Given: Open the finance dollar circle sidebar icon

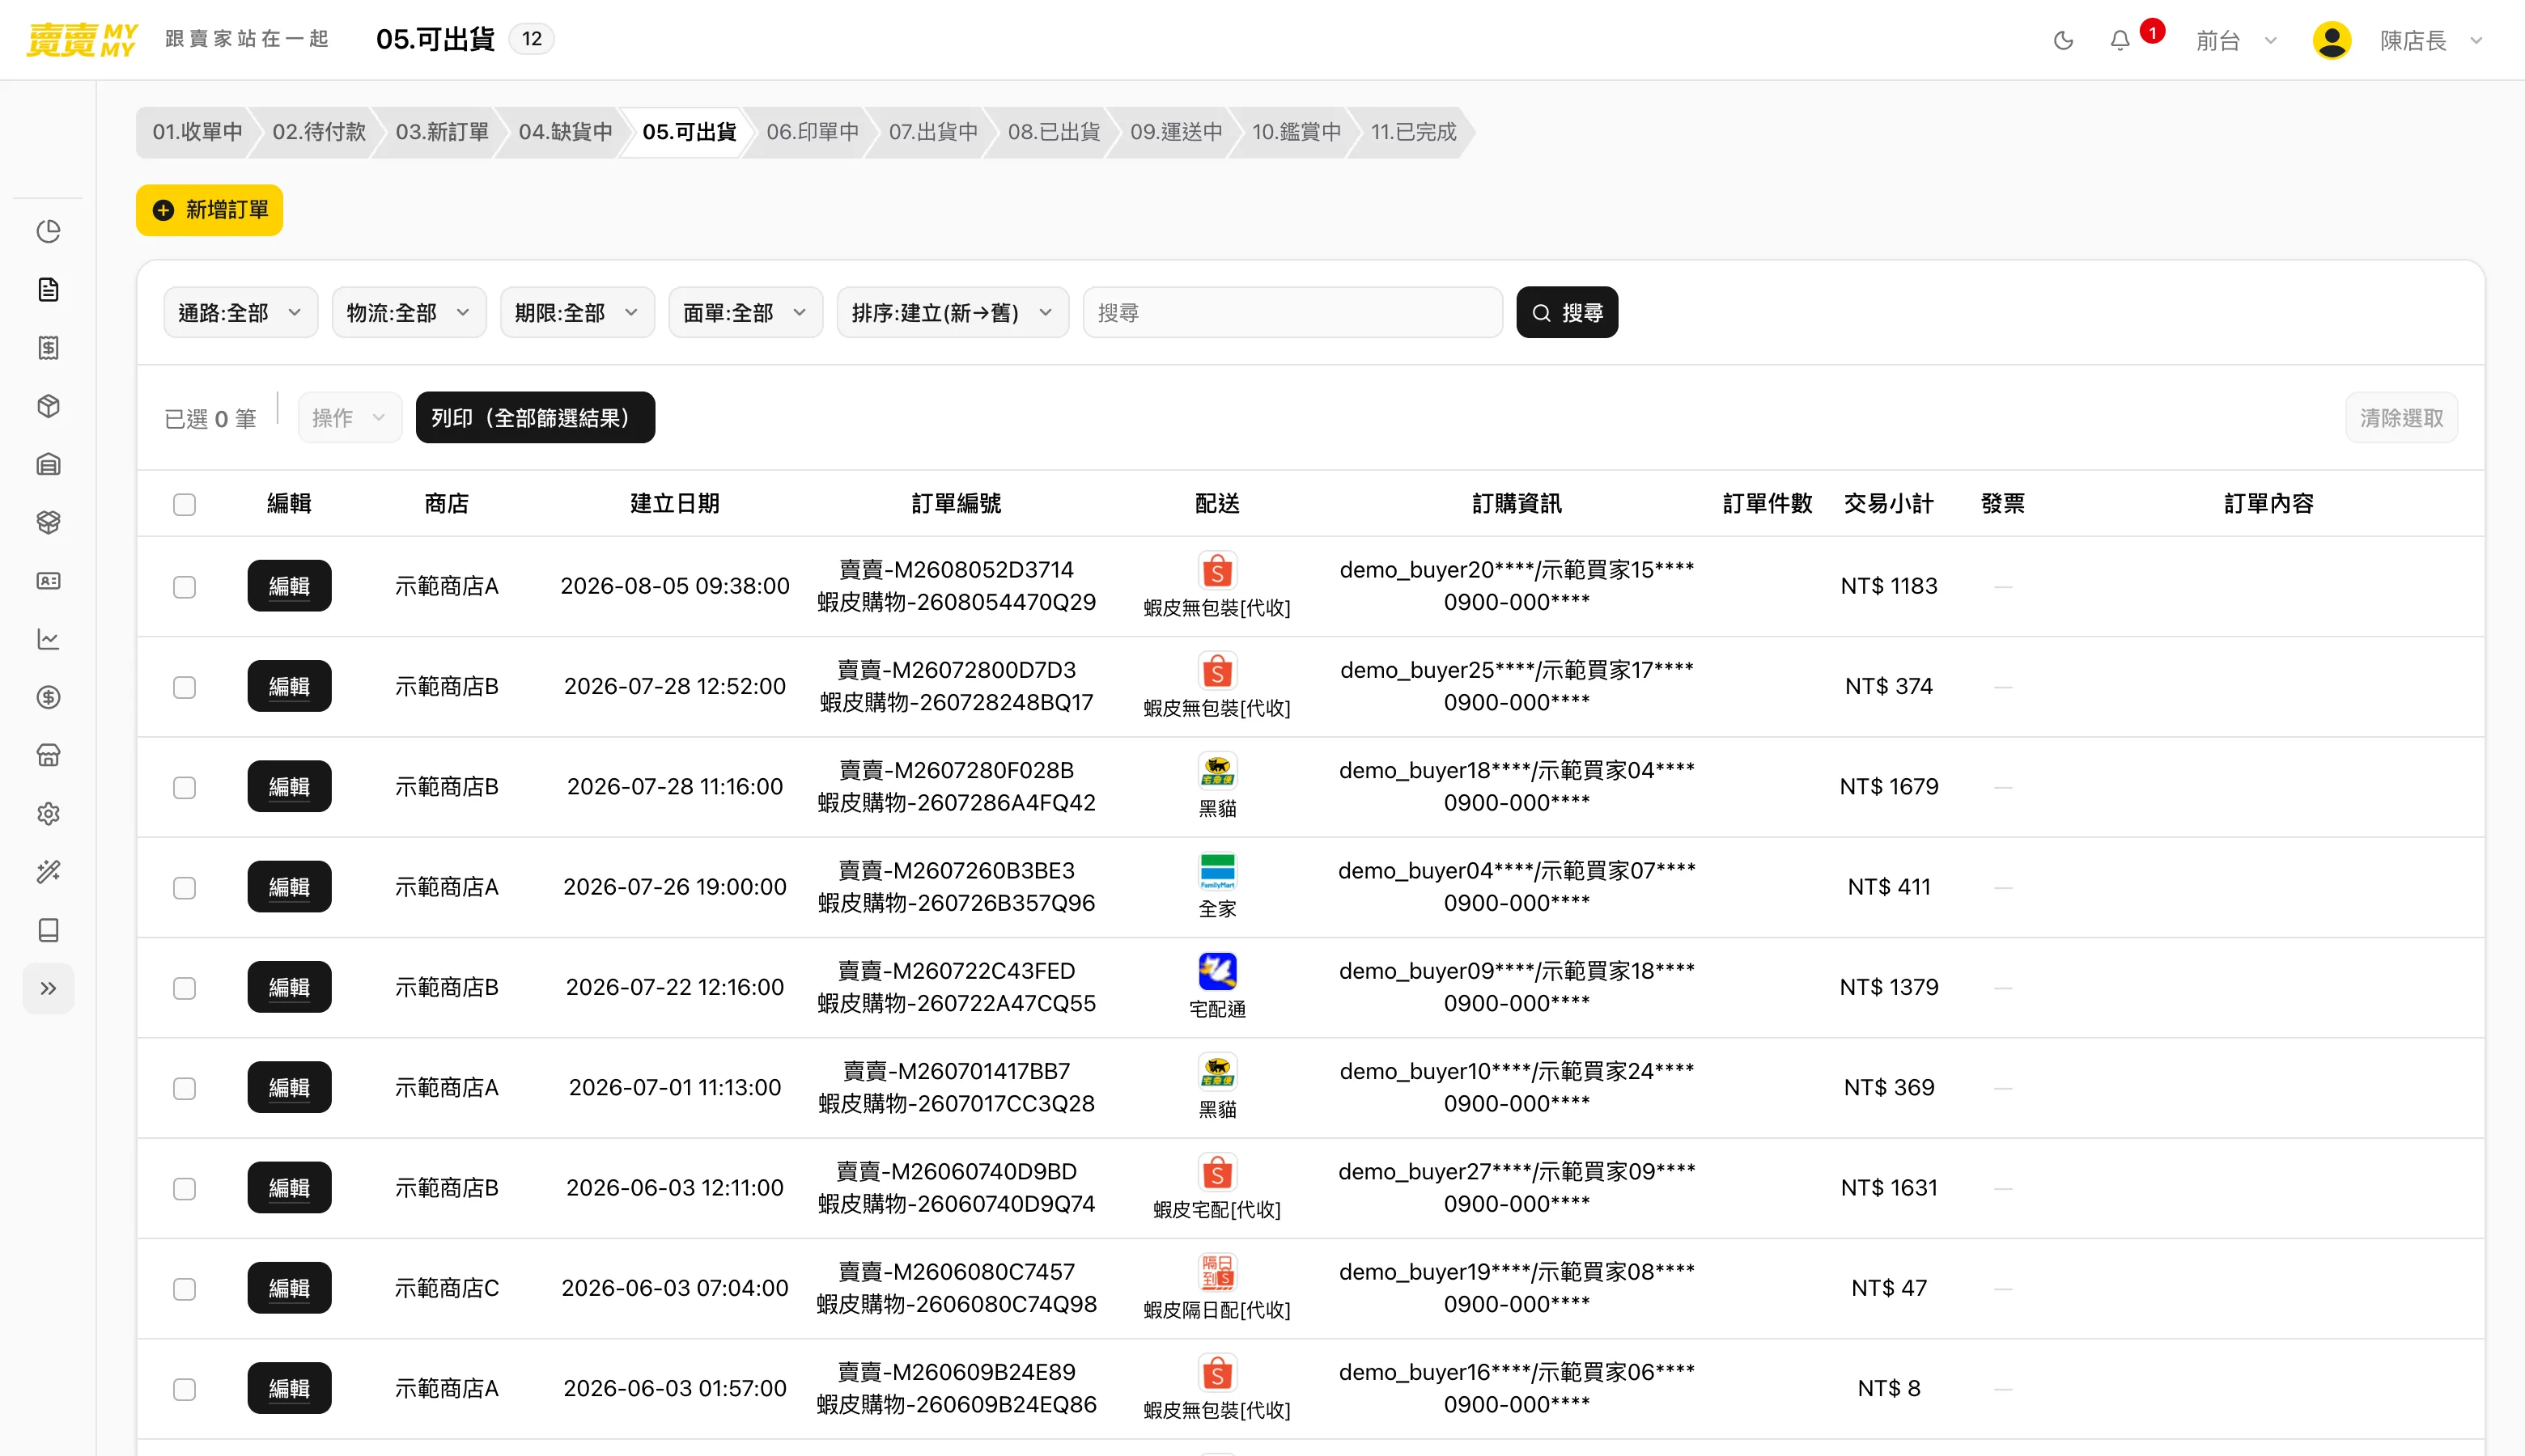Looking at the screenshot, I should point(48,697).
